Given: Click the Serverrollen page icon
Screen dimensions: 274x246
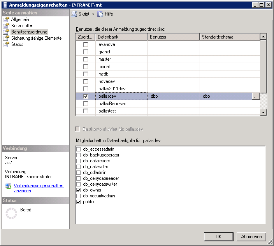Looking at the screenshot, I should 6,26.
